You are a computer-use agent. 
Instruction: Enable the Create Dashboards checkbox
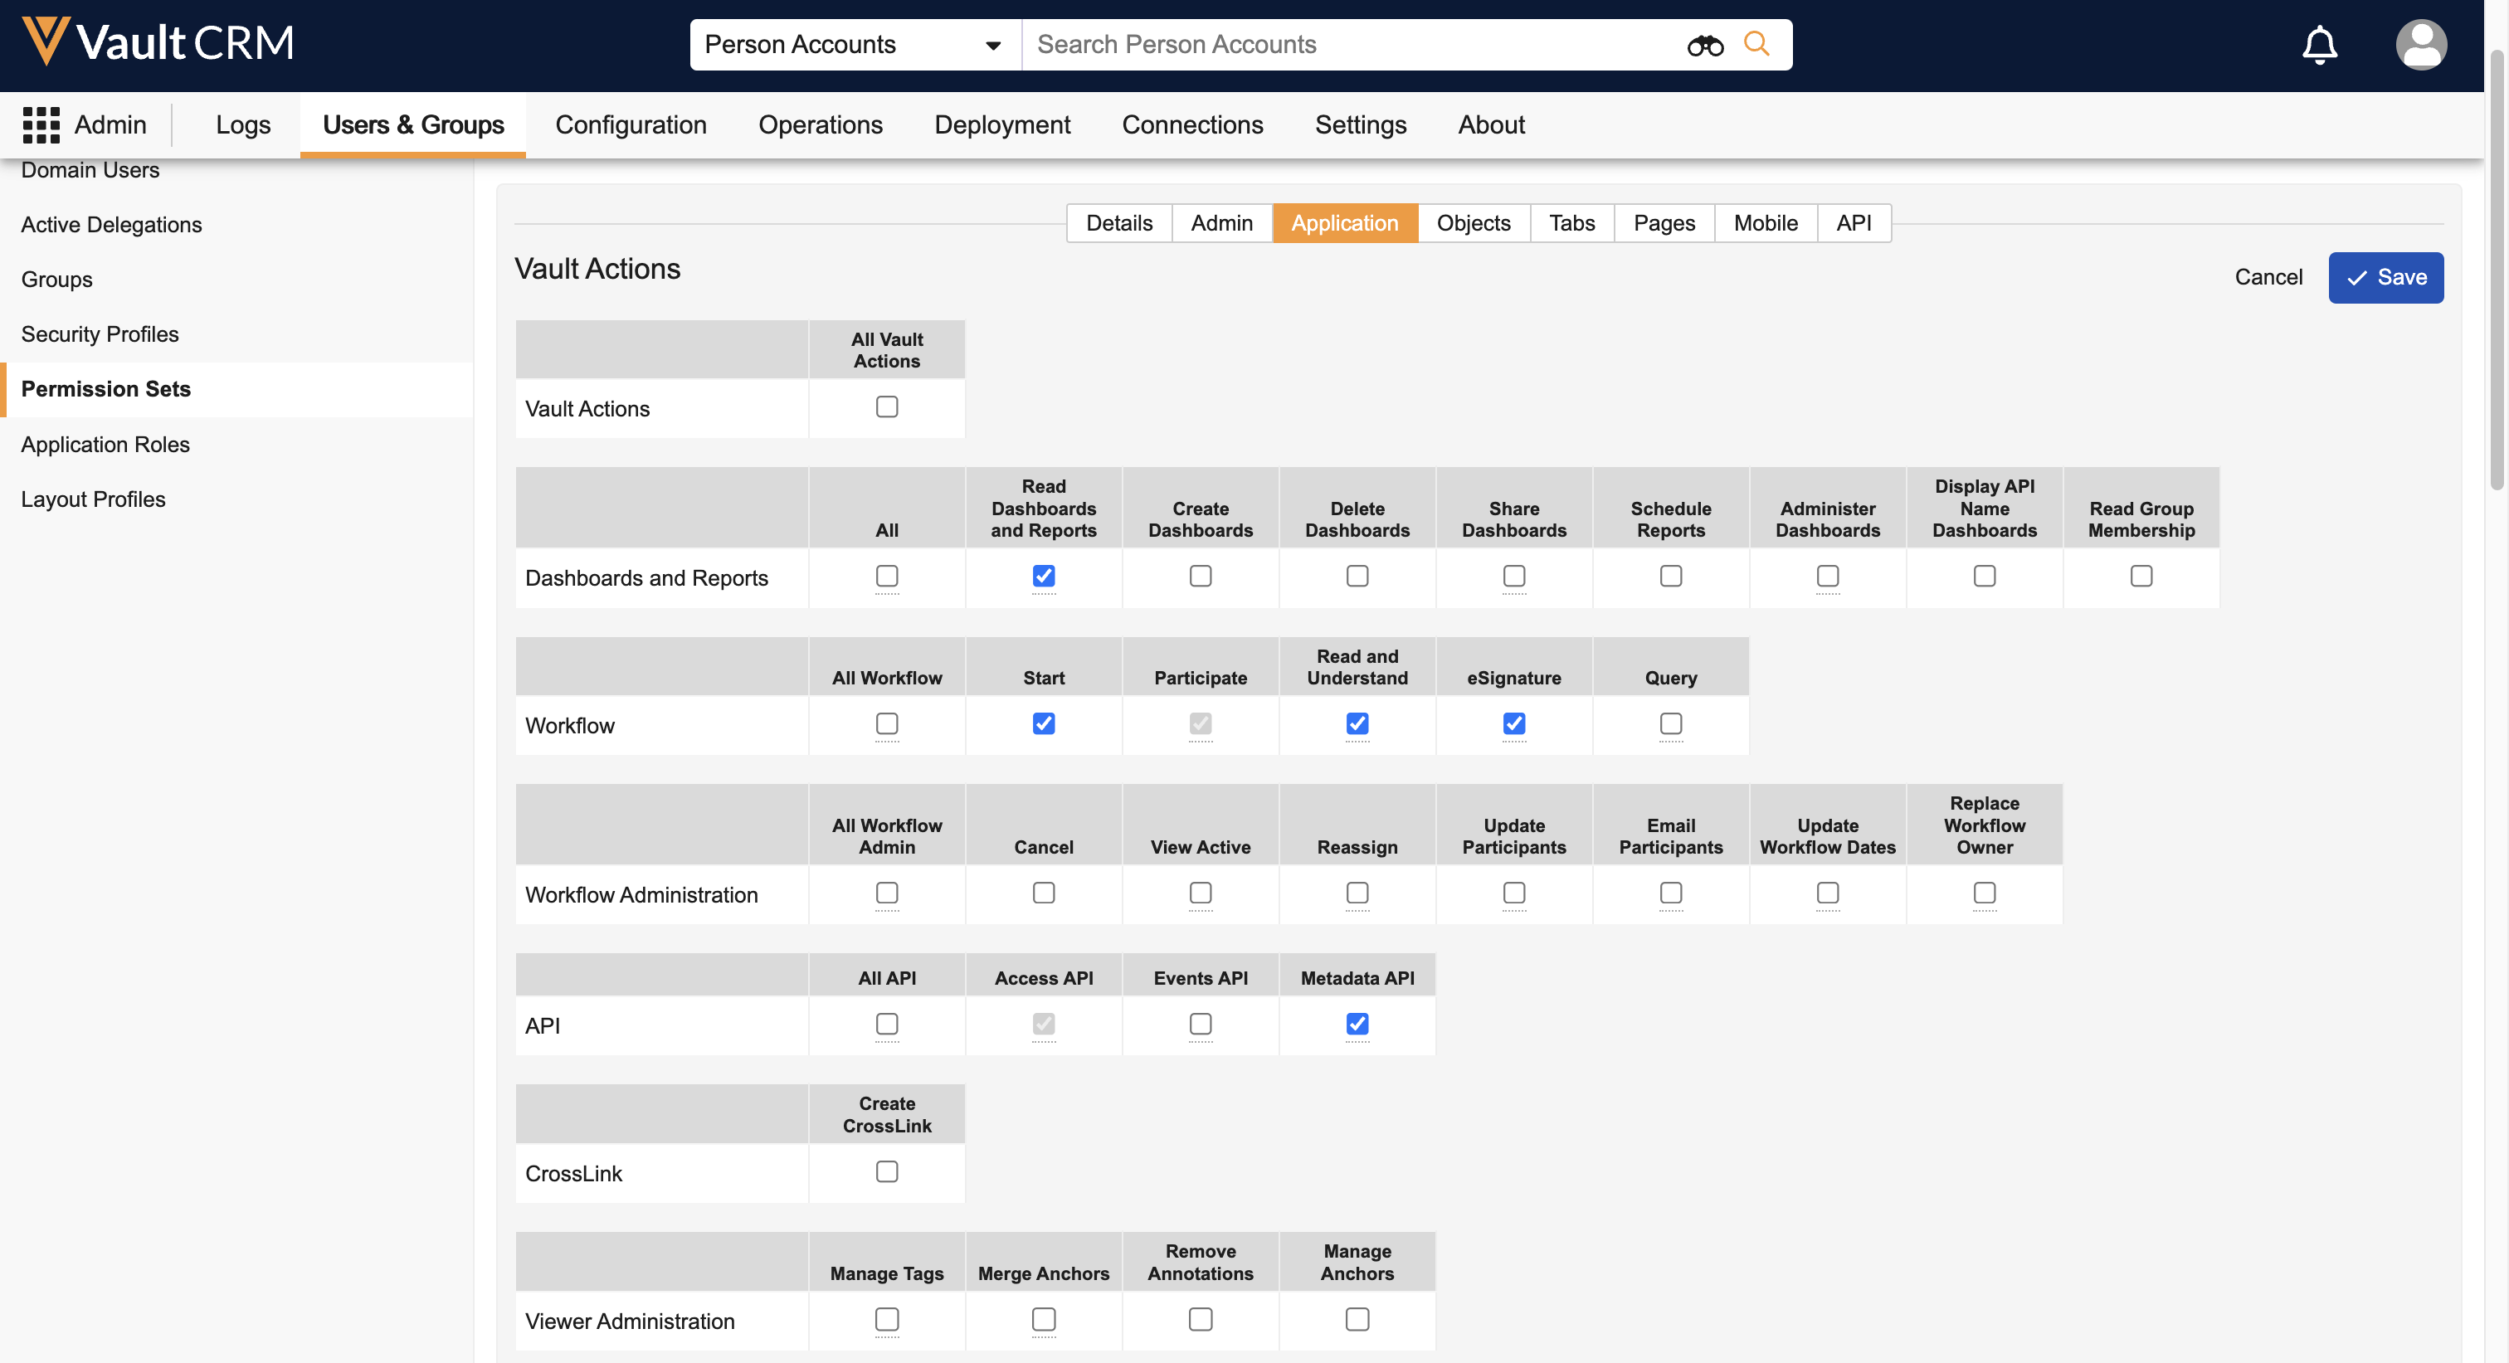pyautogui.click(x=1200, y=577)
